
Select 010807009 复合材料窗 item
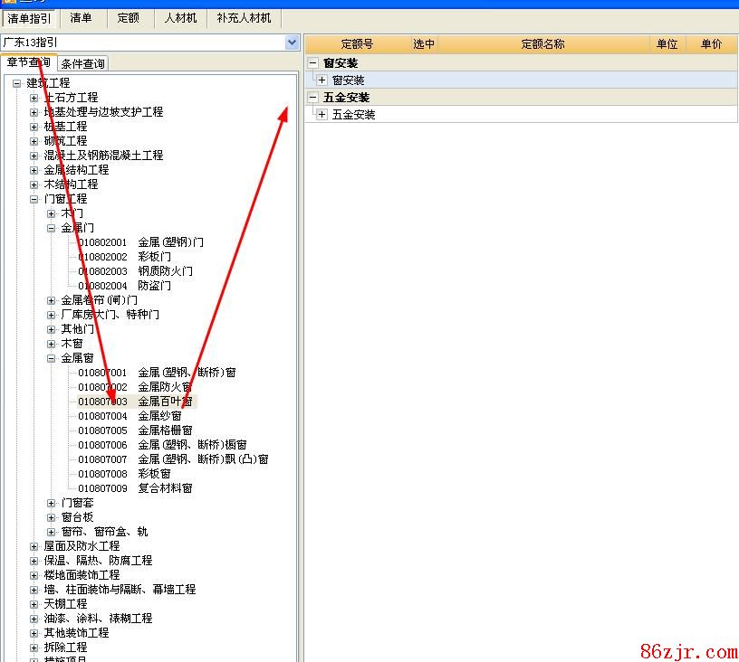(136, 488)
